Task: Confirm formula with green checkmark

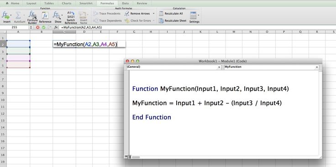Action: pyautogui.click(x=43, y=27)
